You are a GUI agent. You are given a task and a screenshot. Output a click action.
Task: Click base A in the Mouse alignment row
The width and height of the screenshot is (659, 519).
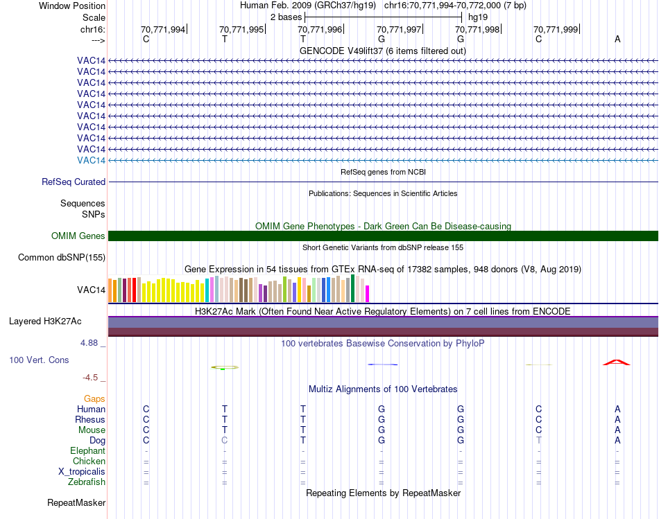[617, 430]
